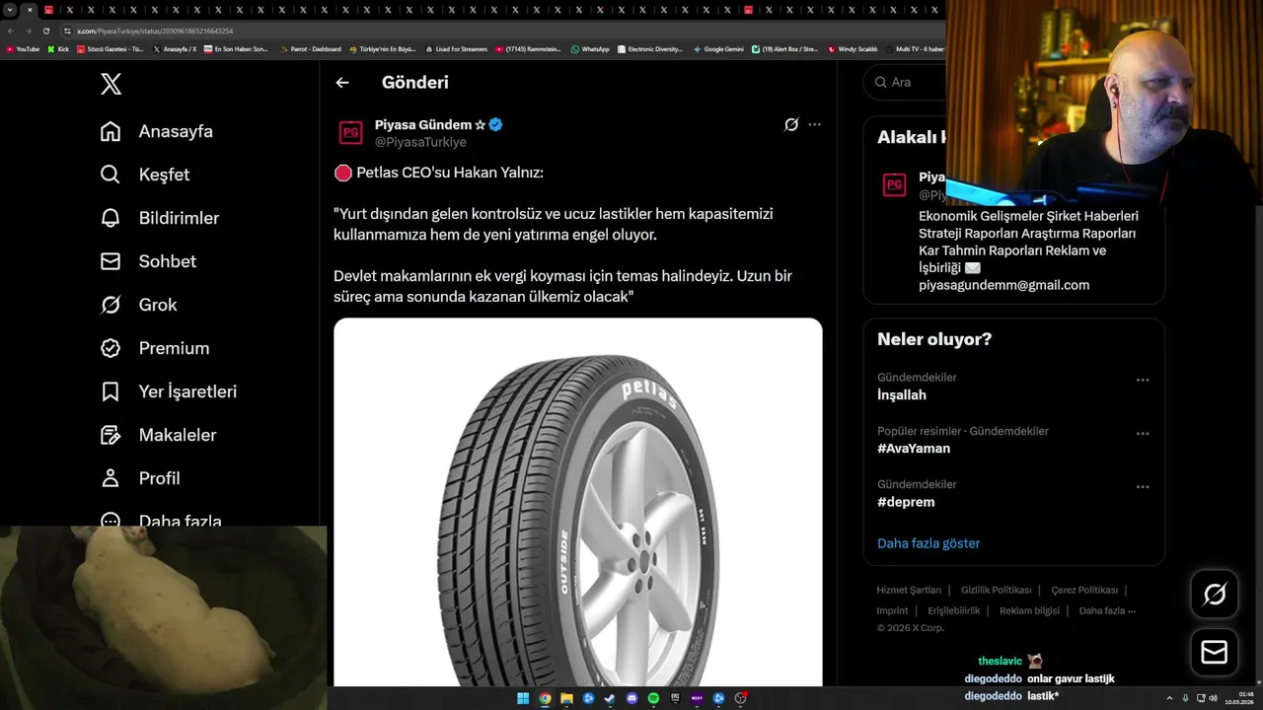1263x710 pixels.
Task: Open the Windy: Sıcaklık bookmark
Action: pyautogui.click(x=853, y=48)
